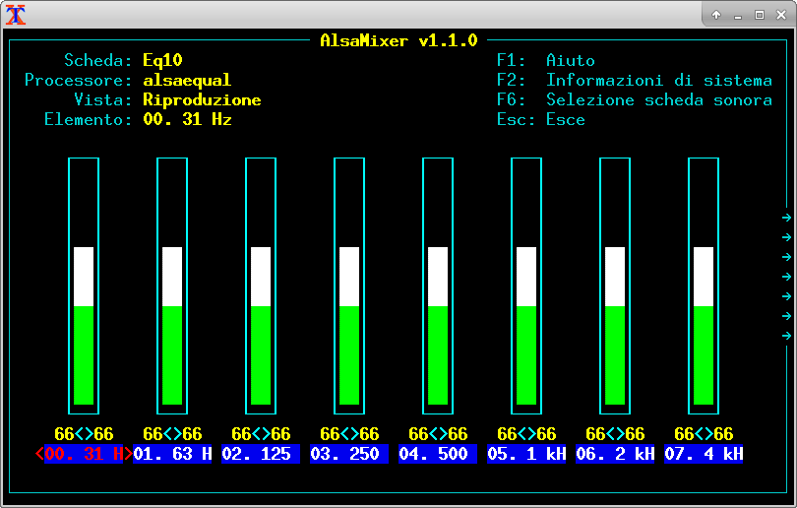Click the Esc Esce exit entry

(x=541, y=120)
